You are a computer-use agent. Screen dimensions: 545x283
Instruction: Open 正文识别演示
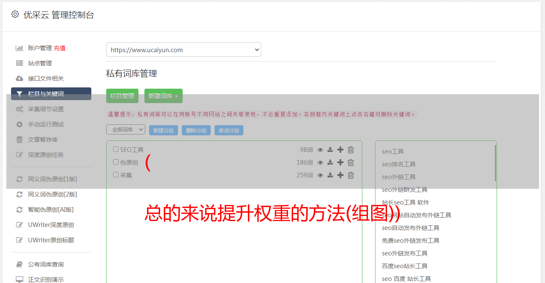46,280
